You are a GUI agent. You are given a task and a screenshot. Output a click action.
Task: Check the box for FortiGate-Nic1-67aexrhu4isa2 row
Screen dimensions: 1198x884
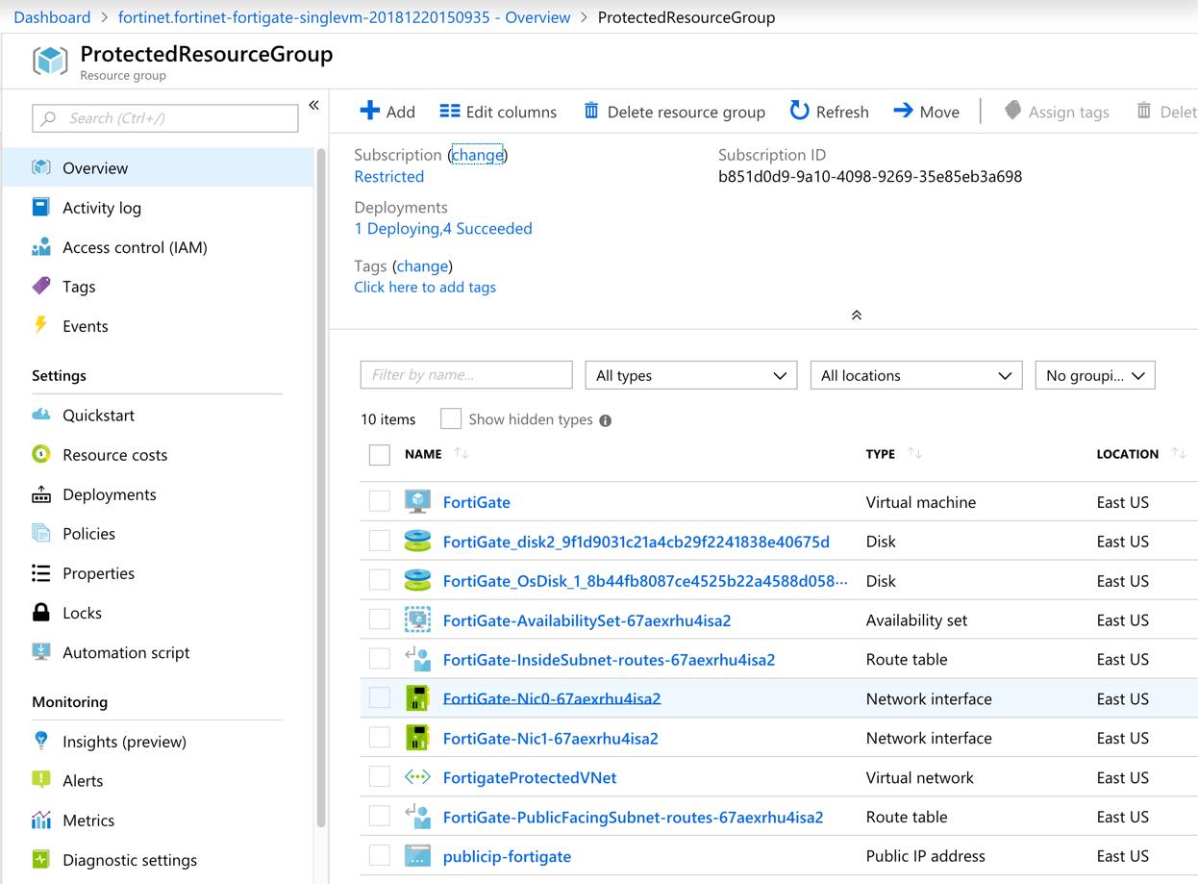[380, 739]
